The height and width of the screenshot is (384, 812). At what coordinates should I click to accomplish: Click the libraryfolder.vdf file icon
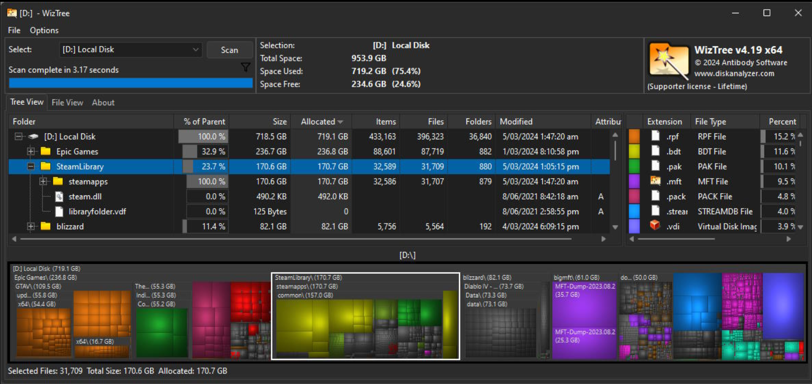[59, 211]
